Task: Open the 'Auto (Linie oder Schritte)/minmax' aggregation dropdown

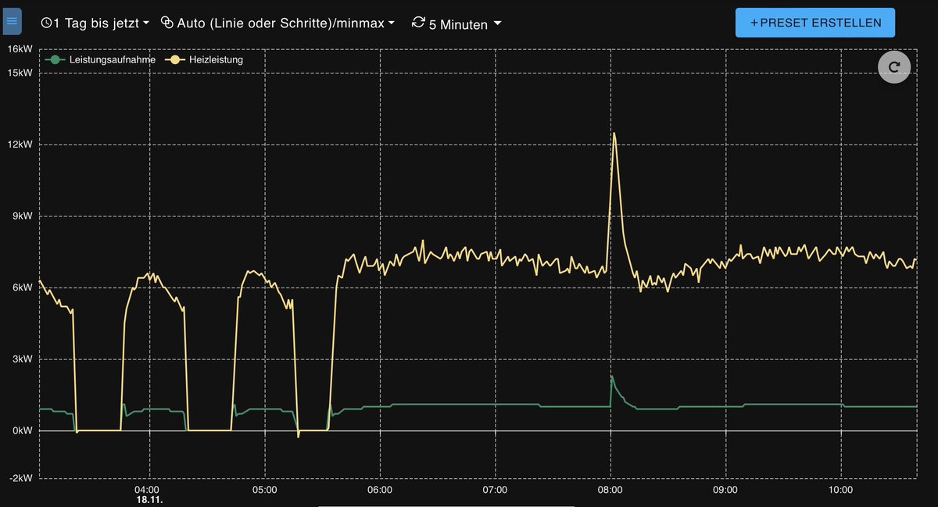Action: (x=277, y=23)
